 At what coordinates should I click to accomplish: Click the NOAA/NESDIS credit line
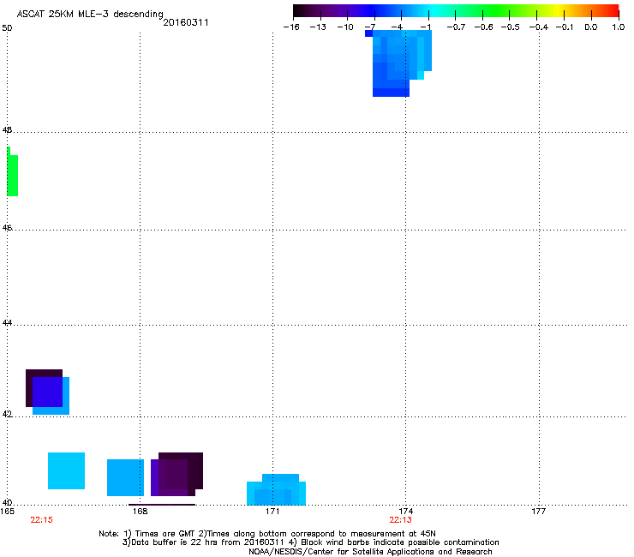(370, 552)
